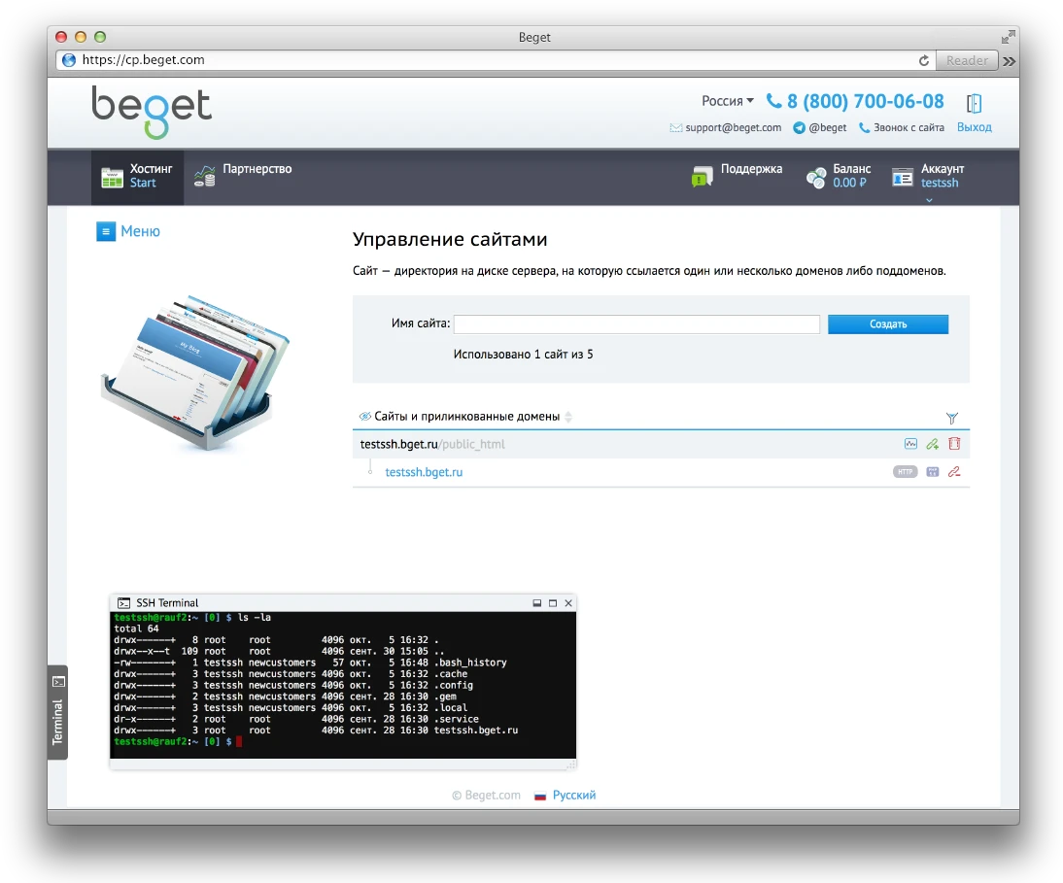
Task: Click sort arrows next to sites column header
Action: pos(569,417)
